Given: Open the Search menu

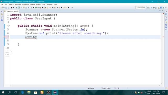Looking at the screenshot, I should [x=32, y=4].
